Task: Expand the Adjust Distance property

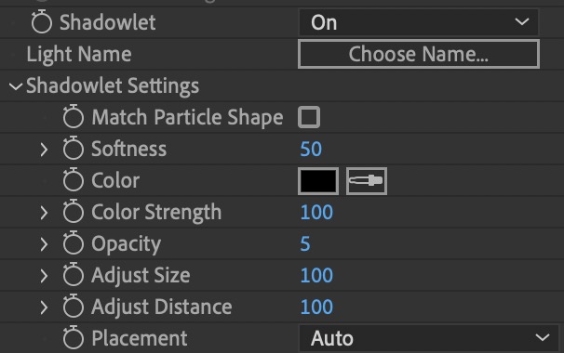Action: coord(44,307)
